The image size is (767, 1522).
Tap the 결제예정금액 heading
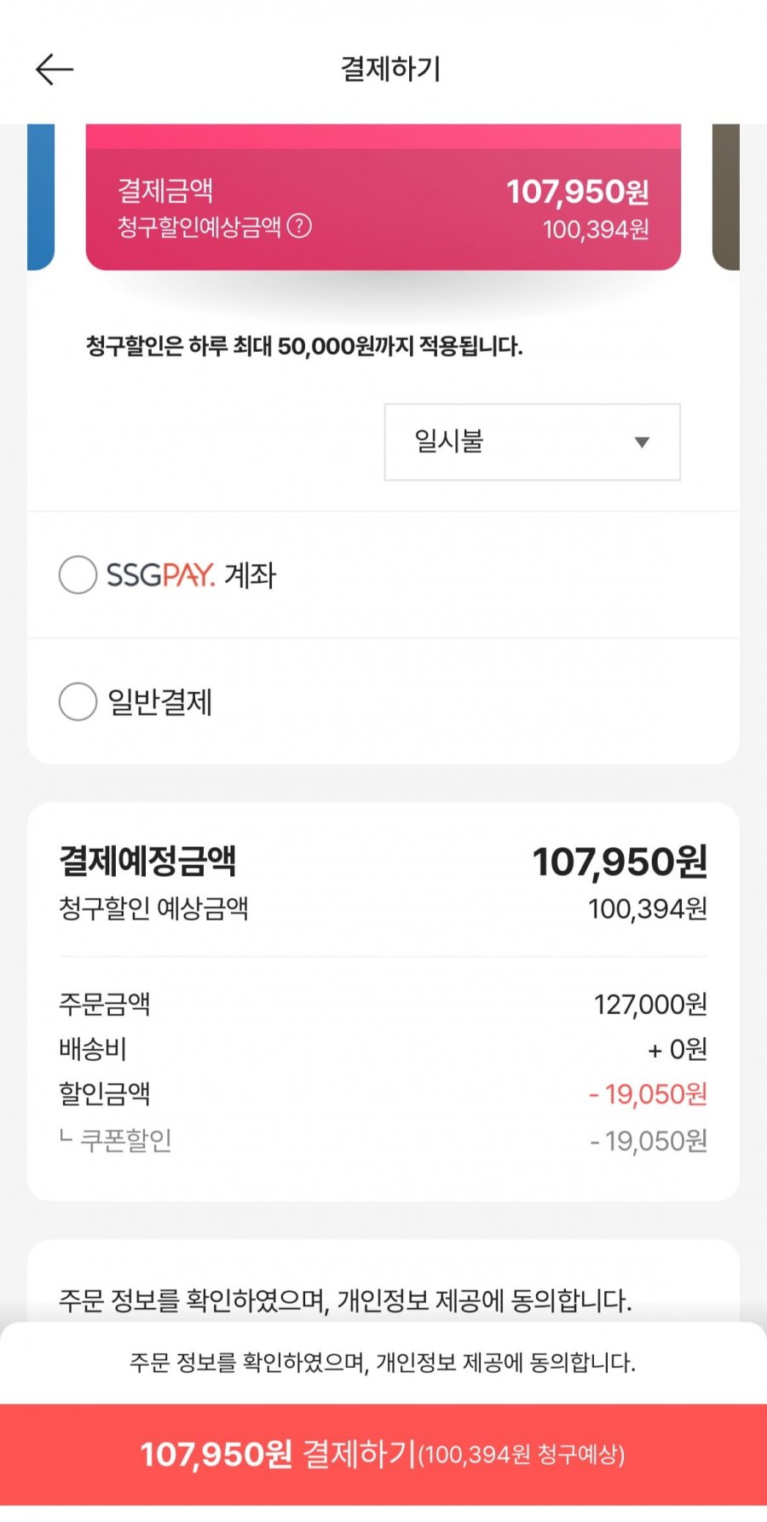click(x=147, y=860)
